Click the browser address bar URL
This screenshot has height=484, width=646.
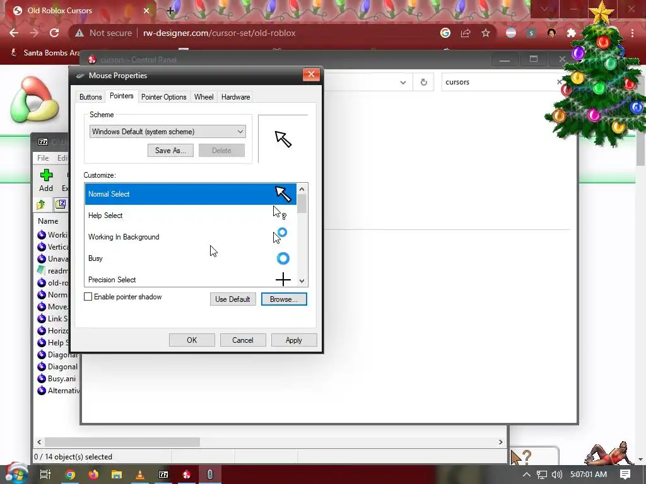219,33
